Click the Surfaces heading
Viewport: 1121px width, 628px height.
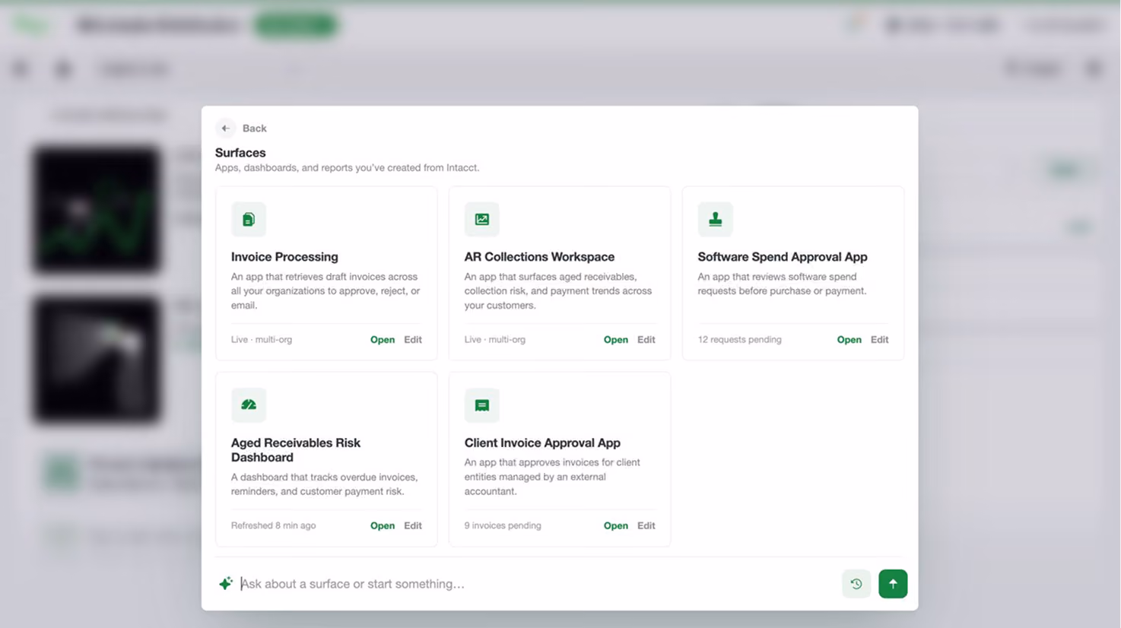click(240, 153)
